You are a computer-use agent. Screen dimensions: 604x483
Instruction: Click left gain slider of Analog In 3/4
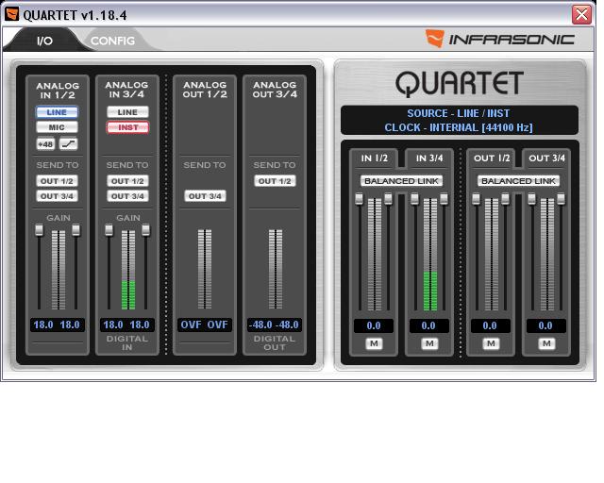(109, 230)
